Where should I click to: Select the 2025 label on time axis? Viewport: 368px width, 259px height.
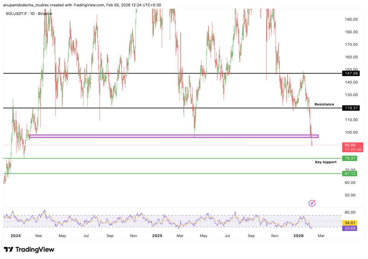(x=157, y=236)
